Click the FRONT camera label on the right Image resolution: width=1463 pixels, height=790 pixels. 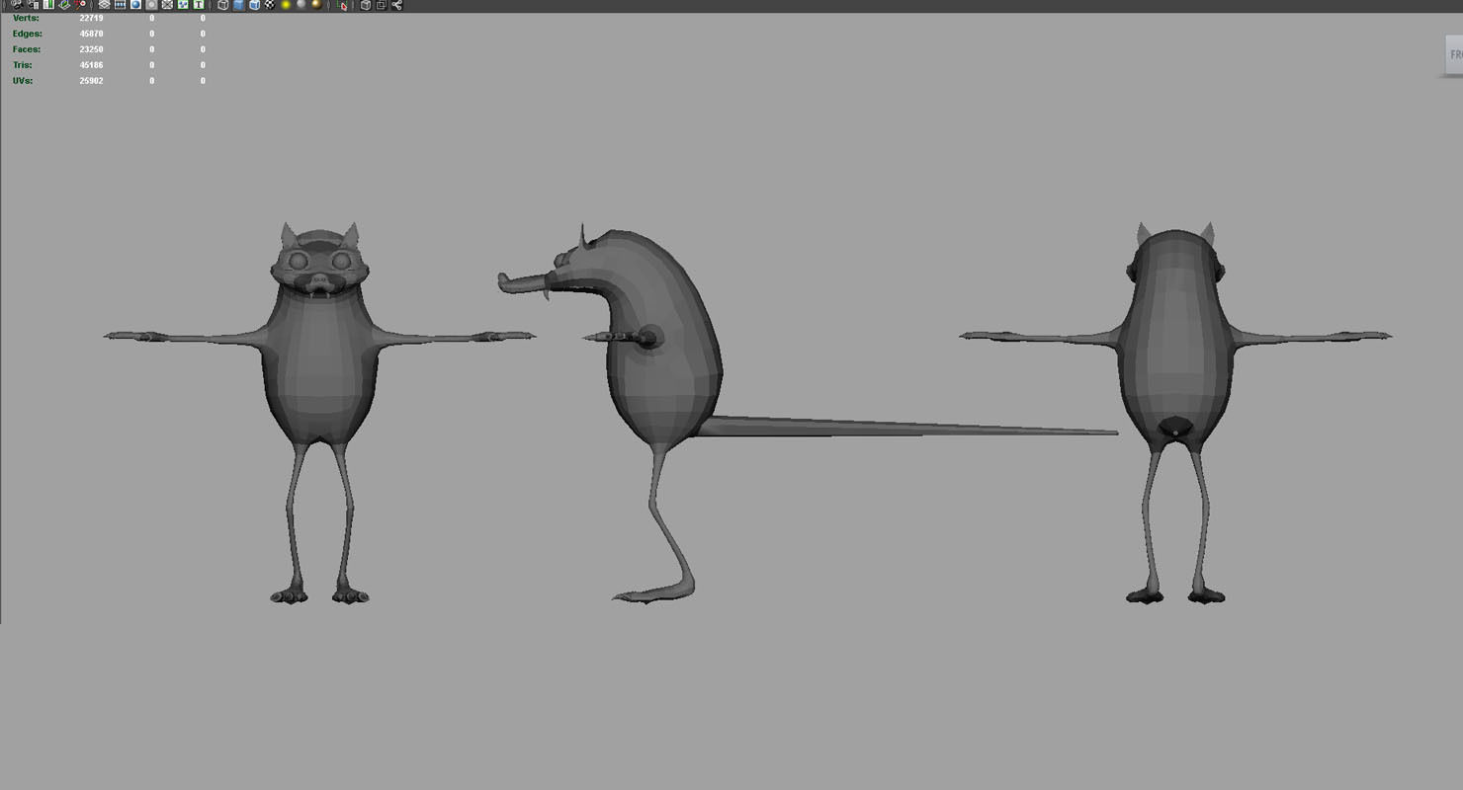coord(1454,53)
